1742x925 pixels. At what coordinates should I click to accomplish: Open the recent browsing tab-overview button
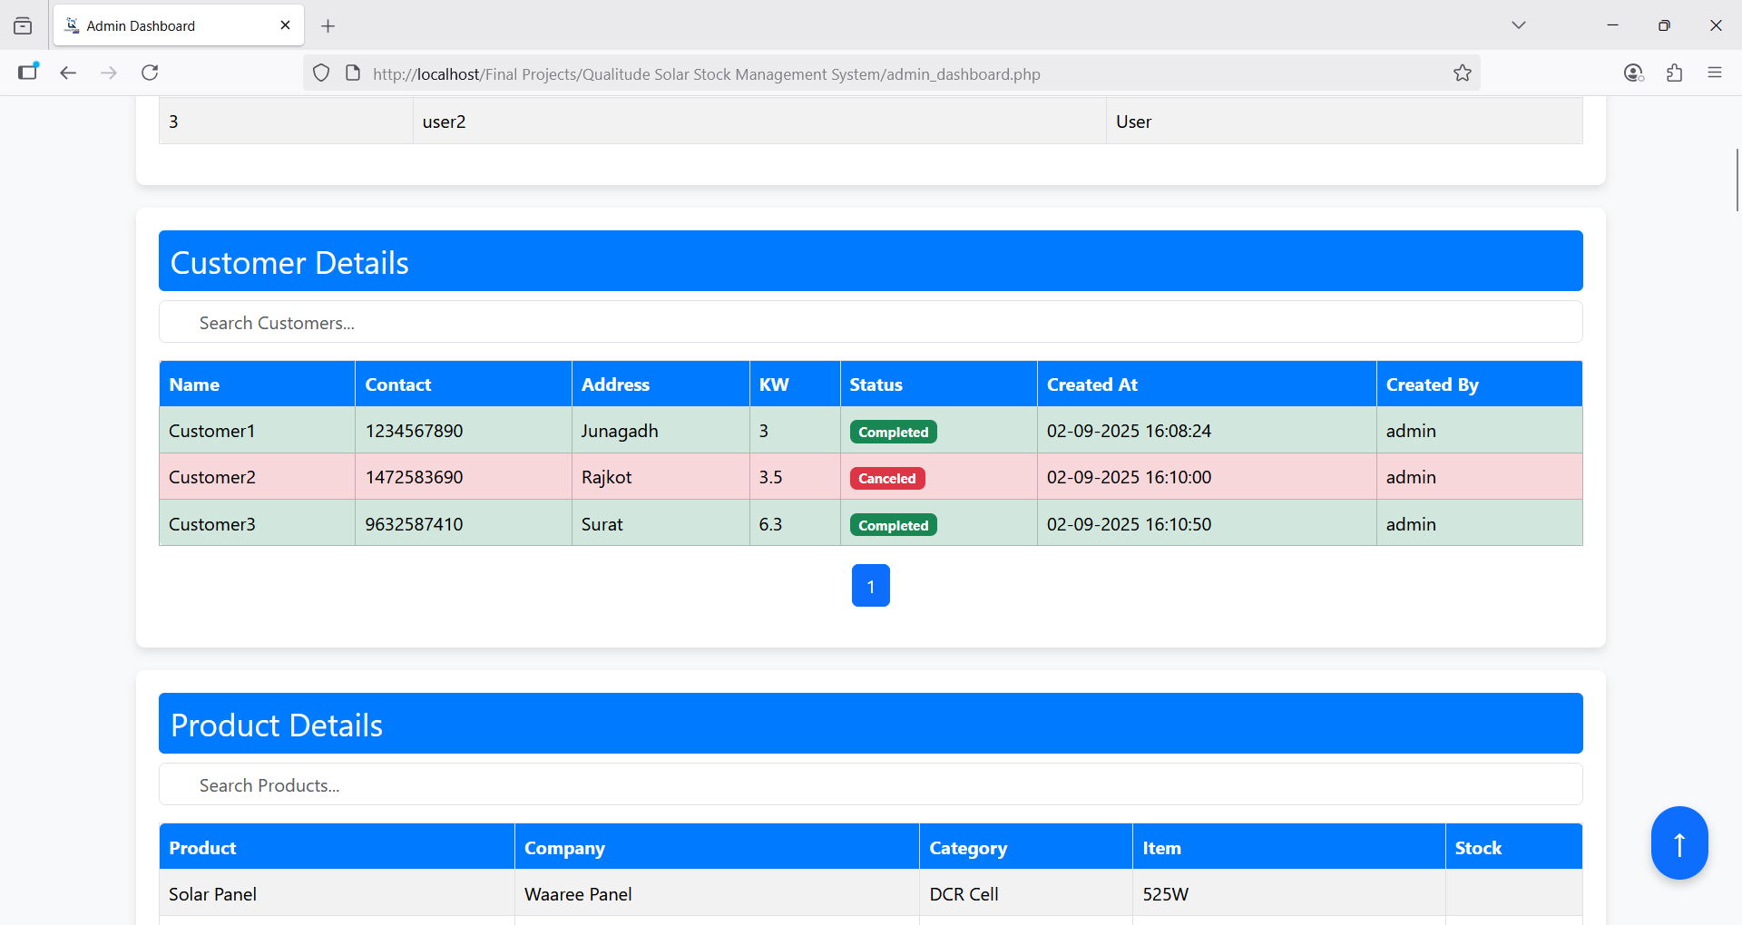click(23, 26)
